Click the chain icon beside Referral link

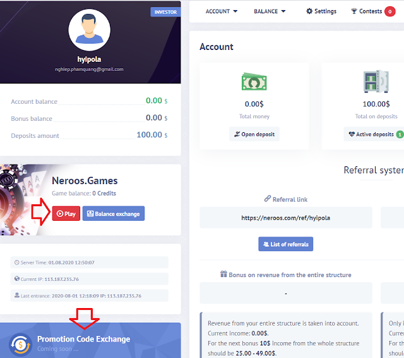(268, 199)
